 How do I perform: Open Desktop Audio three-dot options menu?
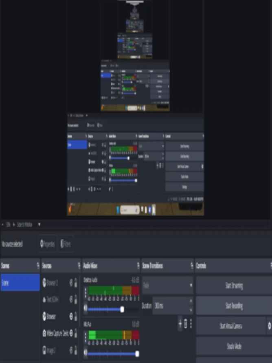click(86, 293)
